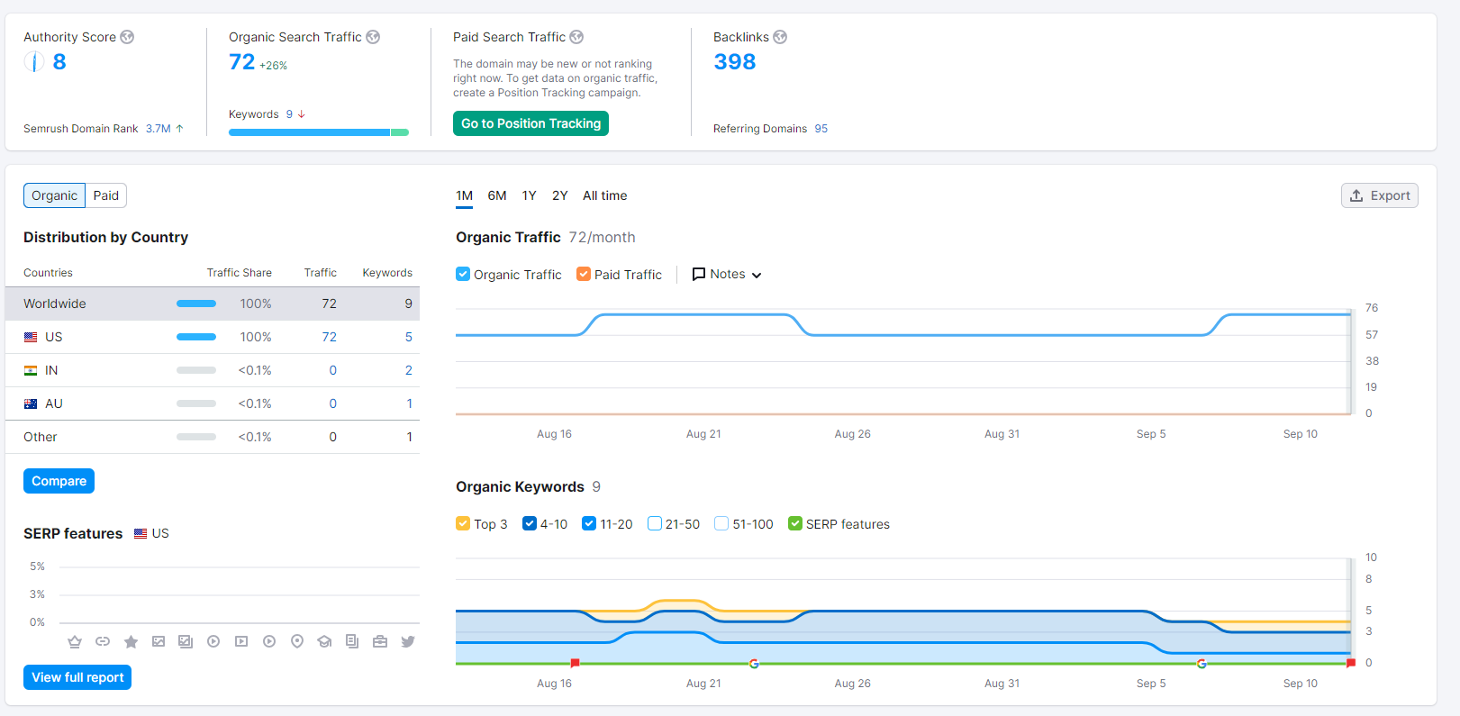Select the All time range
Viewport: 1460px width, 716px height.
tap(605, 195)
